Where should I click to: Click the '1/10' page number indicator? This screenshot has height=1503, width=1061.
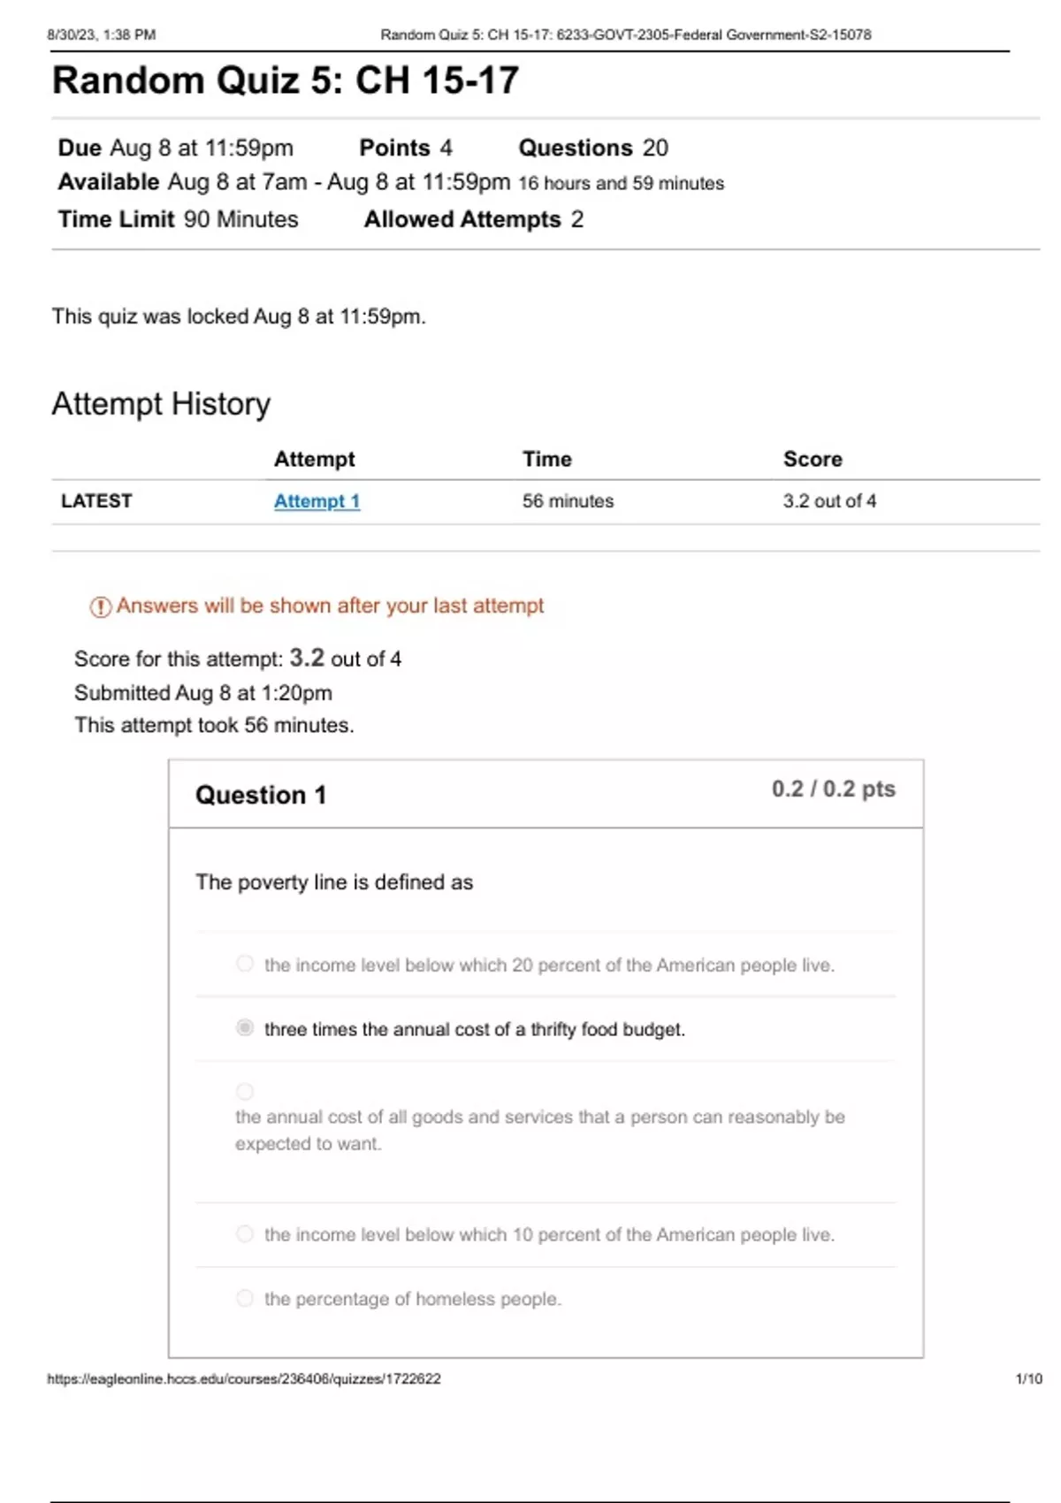pos(1028,1378)
